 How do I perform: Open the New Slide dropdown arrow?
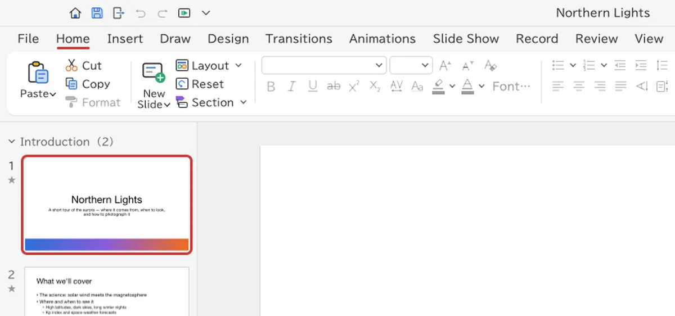[x=167, y=105]
